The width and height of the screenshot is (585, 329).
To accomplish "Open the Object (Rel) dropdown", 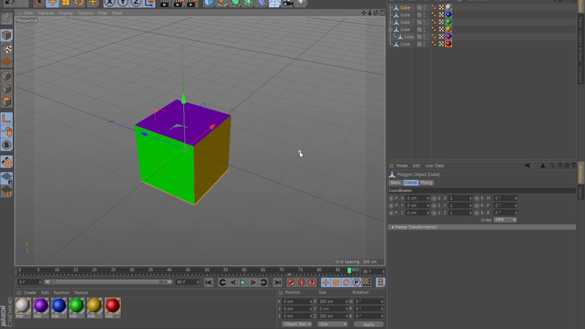I will [x=297, y=324].
